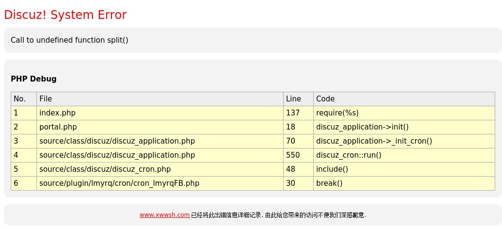This screenshot has height=229, width=502.
Task: Select the portal.php file cell
Action: [160, 127]
